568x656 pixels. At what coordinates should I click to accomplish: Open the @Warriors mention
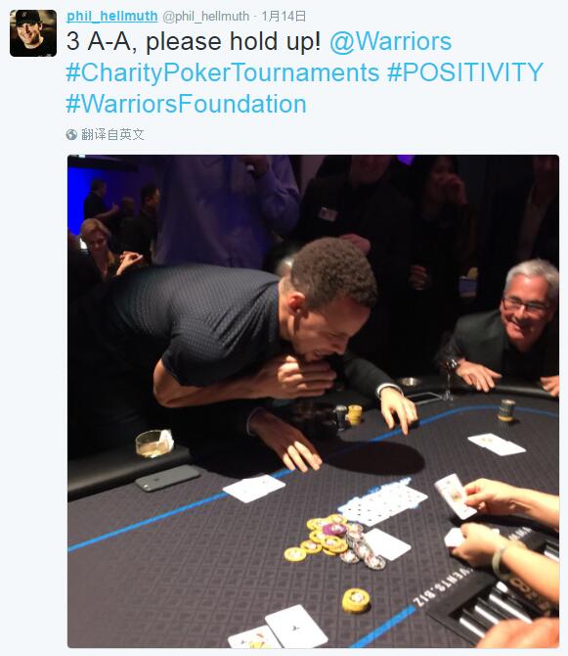(390, 41)
